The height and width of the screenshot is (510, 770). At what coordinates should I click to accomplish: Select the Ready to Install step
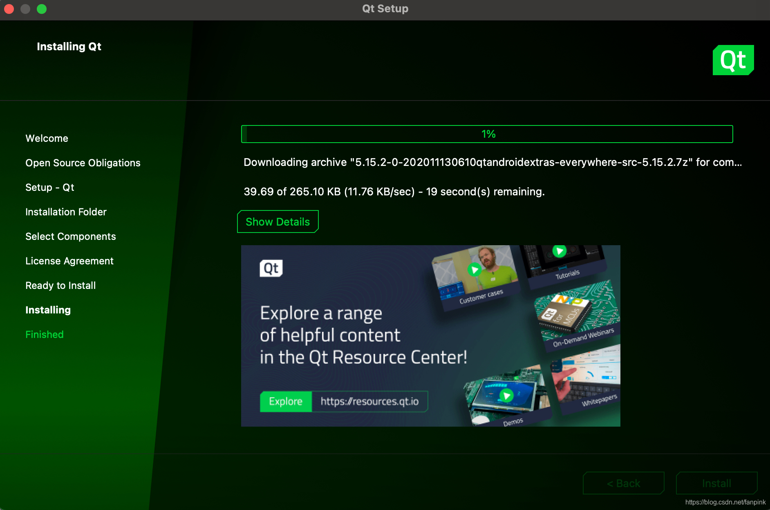point(60,286)
